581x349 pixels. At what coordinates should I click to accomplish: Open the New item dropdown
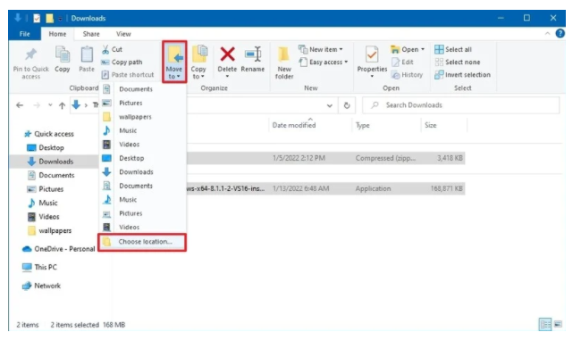[321, 49]
